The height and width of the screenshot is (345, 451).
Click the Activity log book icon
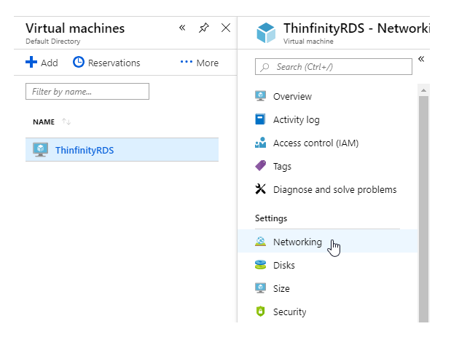(260, 119)
